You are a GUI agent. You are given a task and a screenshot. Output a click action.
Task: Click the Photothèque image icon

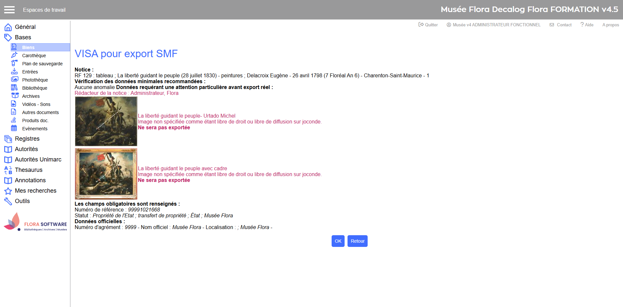tap(14, 80)
